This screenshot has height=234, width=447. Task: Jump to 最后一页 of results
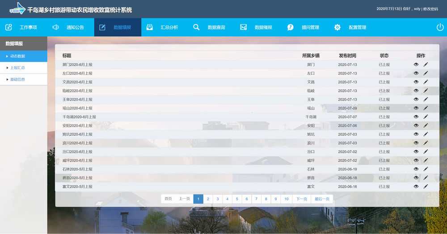coord(322,199)
